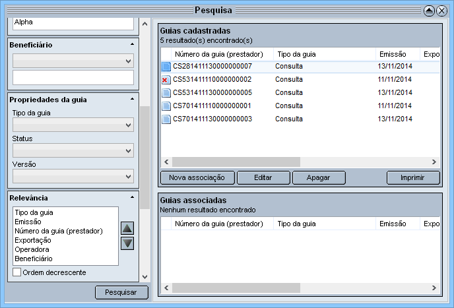This screenshot has height=308, width=454.
Task: Click document icon of guia CS701411110000000001
Action: 166,106
